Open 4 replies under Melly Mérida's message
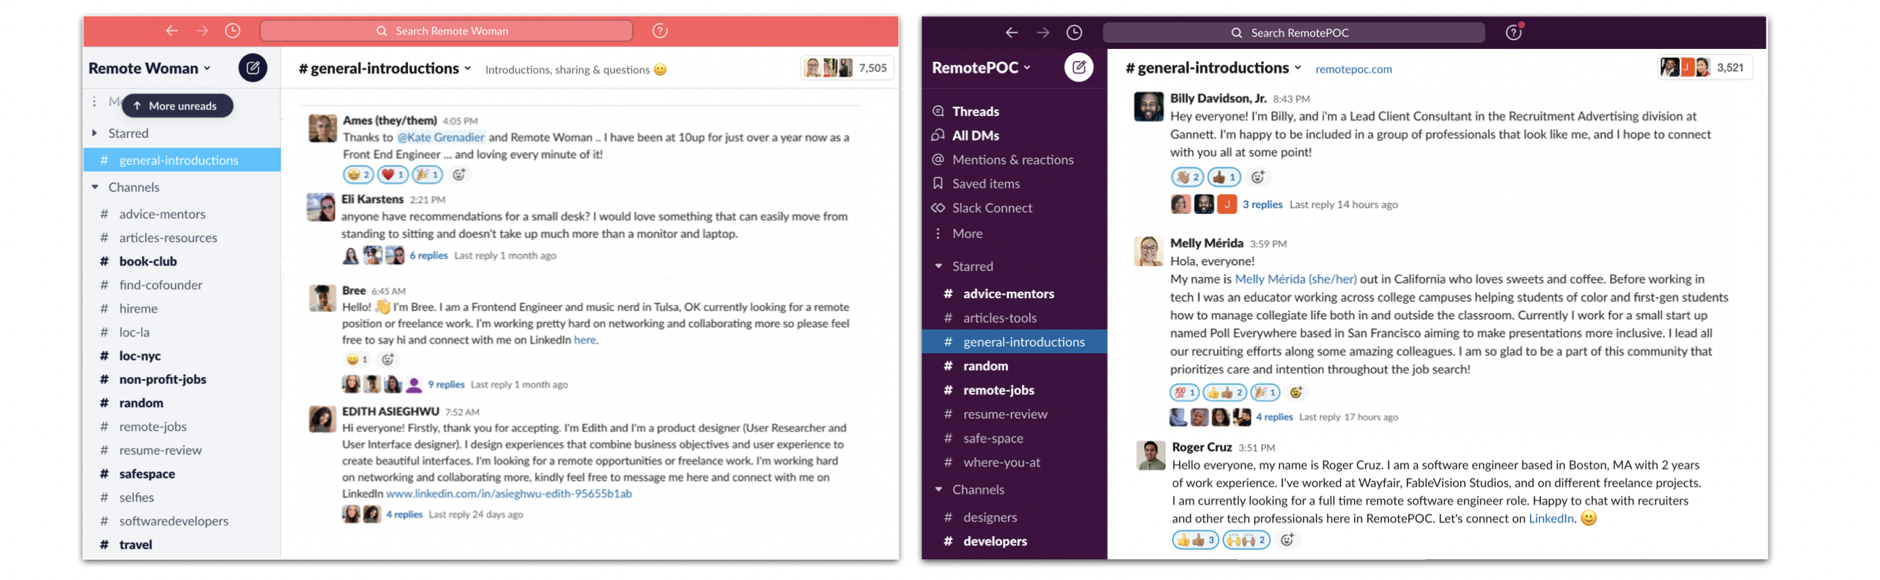The width and height of the screenshot is (1880, 580). [x=1274, y=417]
